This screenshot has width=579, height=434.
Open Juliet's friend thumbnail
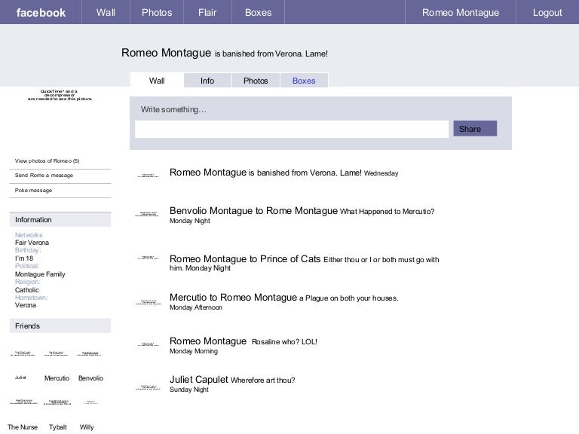21,354
